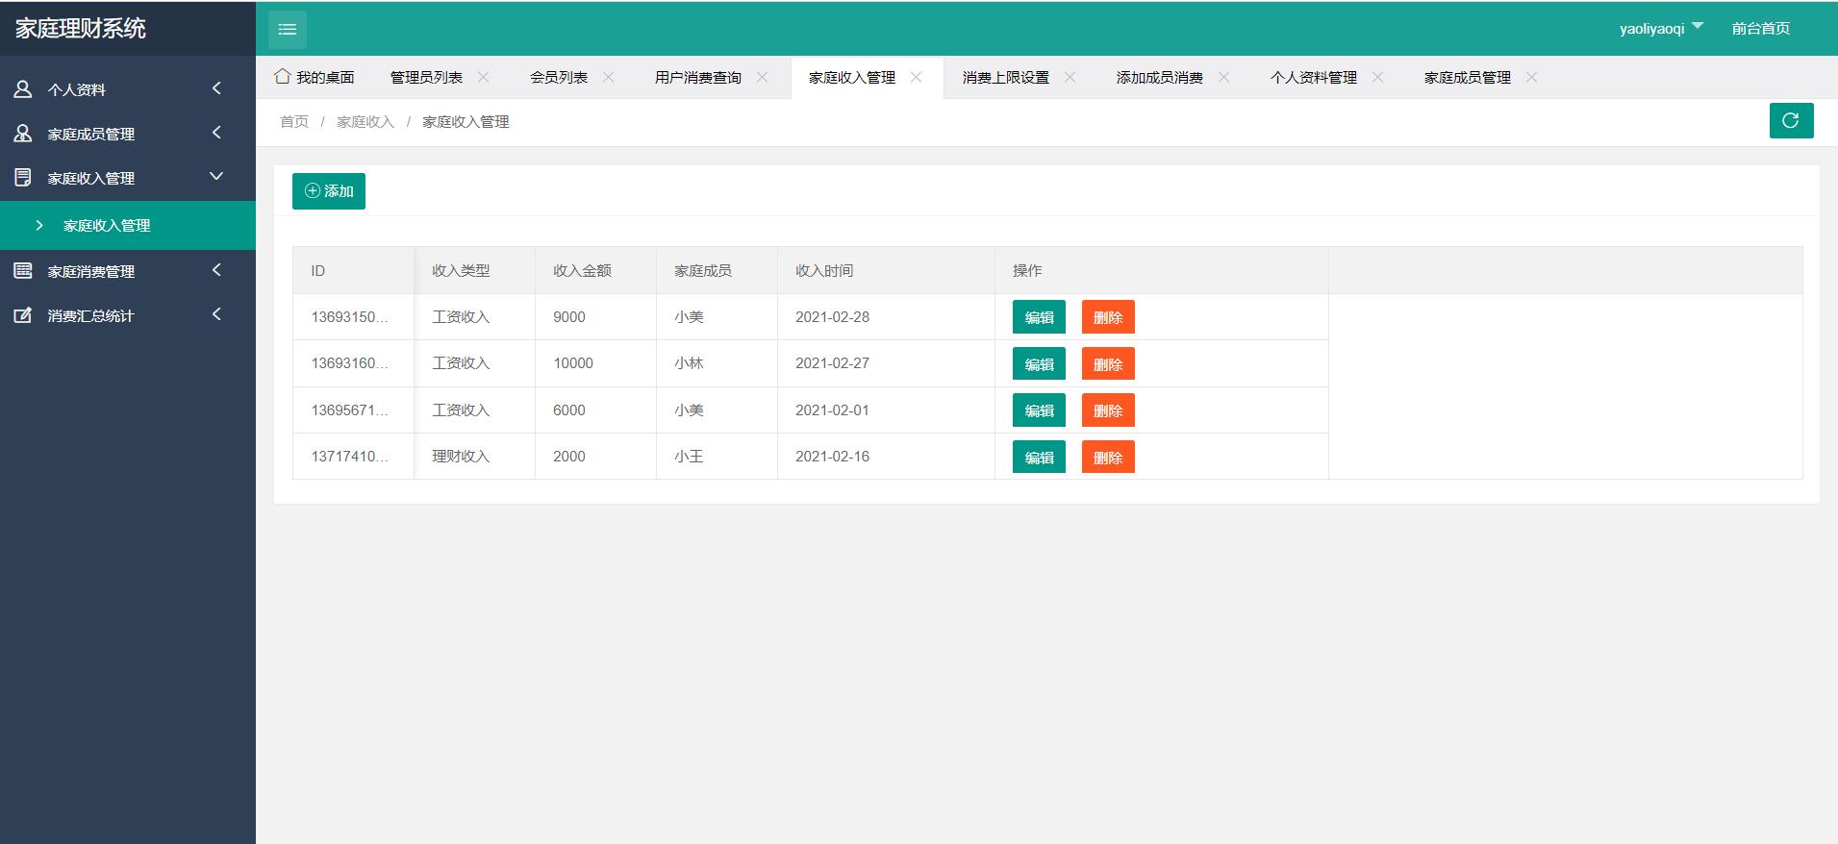
Task: Click the 首页 breadcrumb link
Action: [x=294, y=121]
